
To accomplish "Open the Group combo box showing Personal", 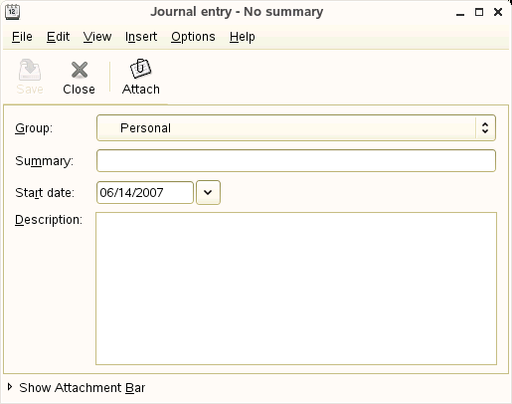I will coord(296,128).
